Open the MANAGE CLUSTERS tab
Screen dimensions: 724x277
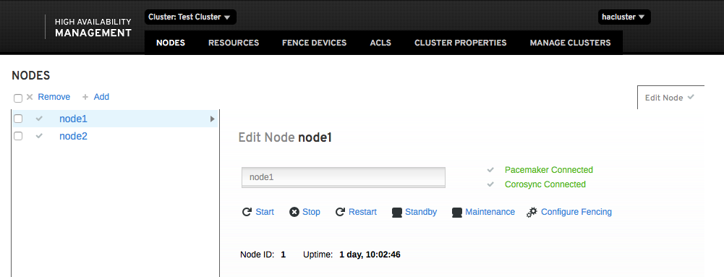tap(570, 43)
